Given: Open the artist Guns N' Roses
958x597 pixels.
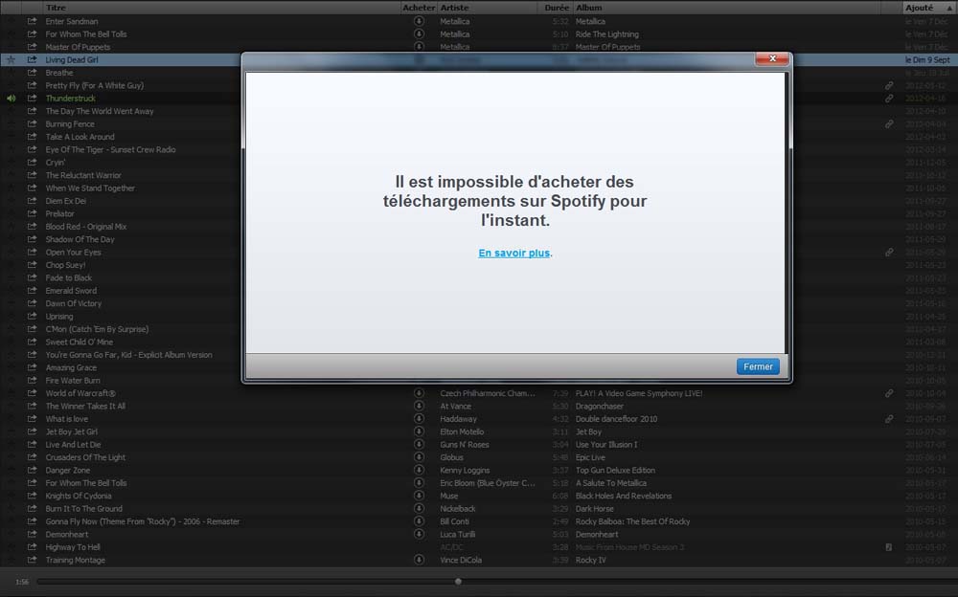Looking at the screenshot, I should tap(465, 444).
